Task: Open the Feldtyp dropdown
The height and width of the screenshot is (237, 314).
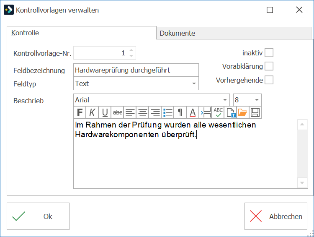Action: point(194,83)
